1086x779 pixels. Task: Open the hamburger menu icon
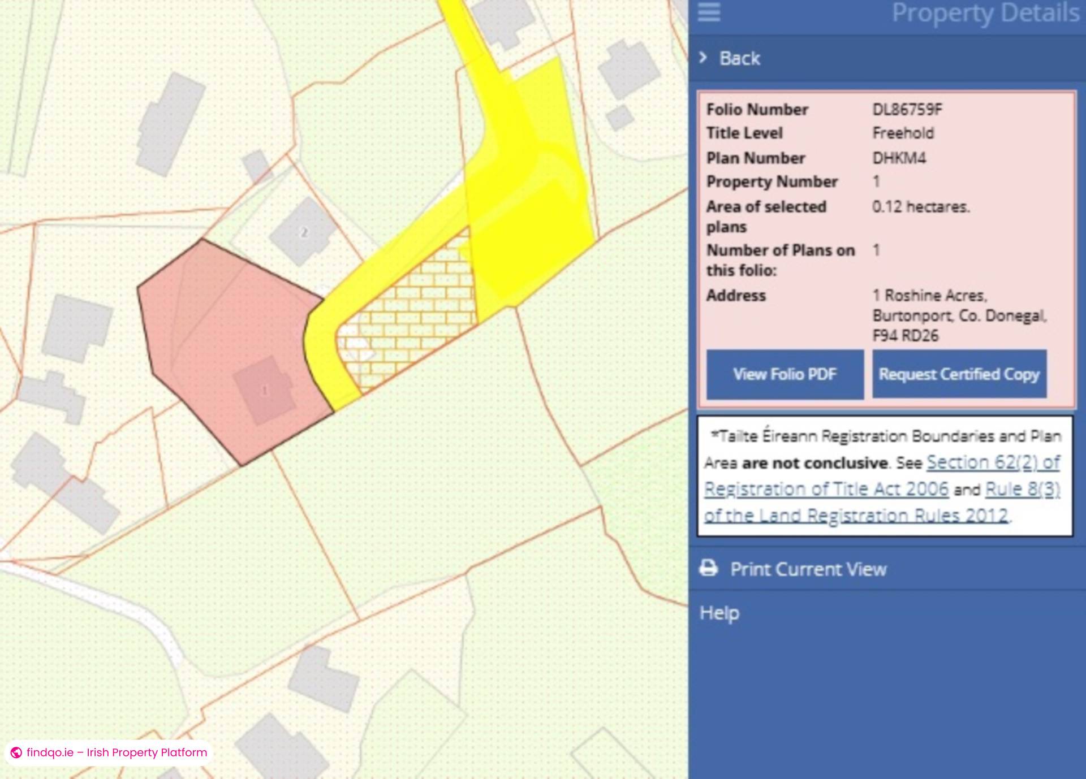tap(709, 11)
